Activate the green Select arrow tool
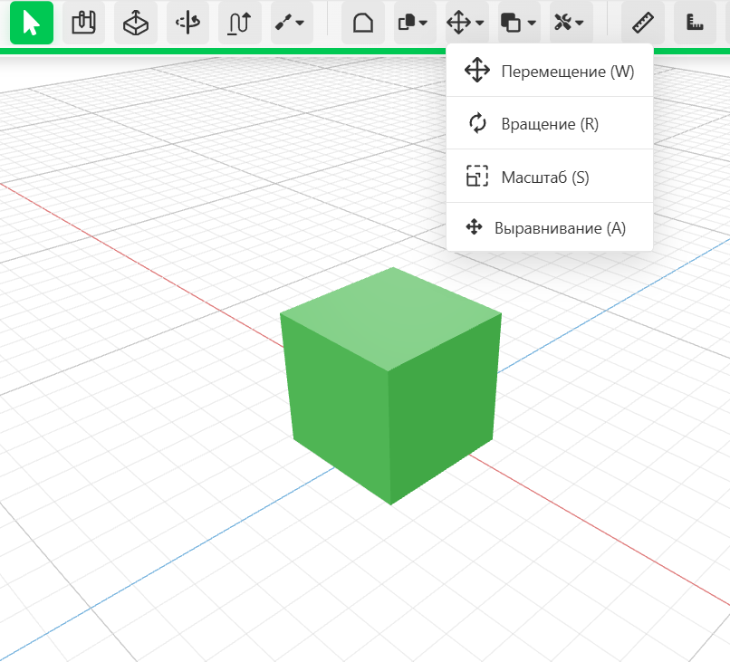This screenshot has height=662, width=730. point(32,23)
